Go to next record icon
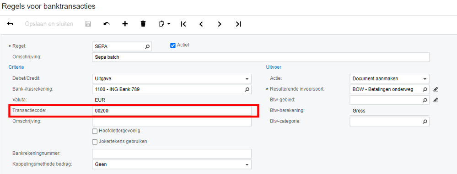This screenshot has width=457, height=174. click(x=220, y=24)
